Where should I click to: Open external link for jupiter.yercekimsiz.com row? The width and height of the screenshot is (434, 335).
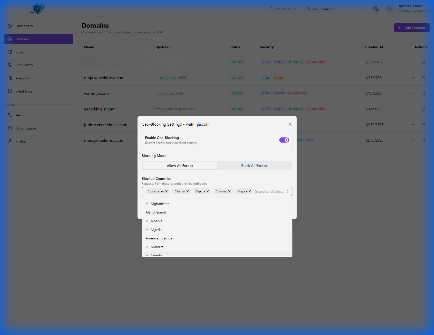click(x=423, y=125)
